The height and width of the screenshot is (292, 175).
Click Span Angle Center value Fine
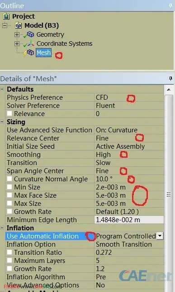pos(102,171)
